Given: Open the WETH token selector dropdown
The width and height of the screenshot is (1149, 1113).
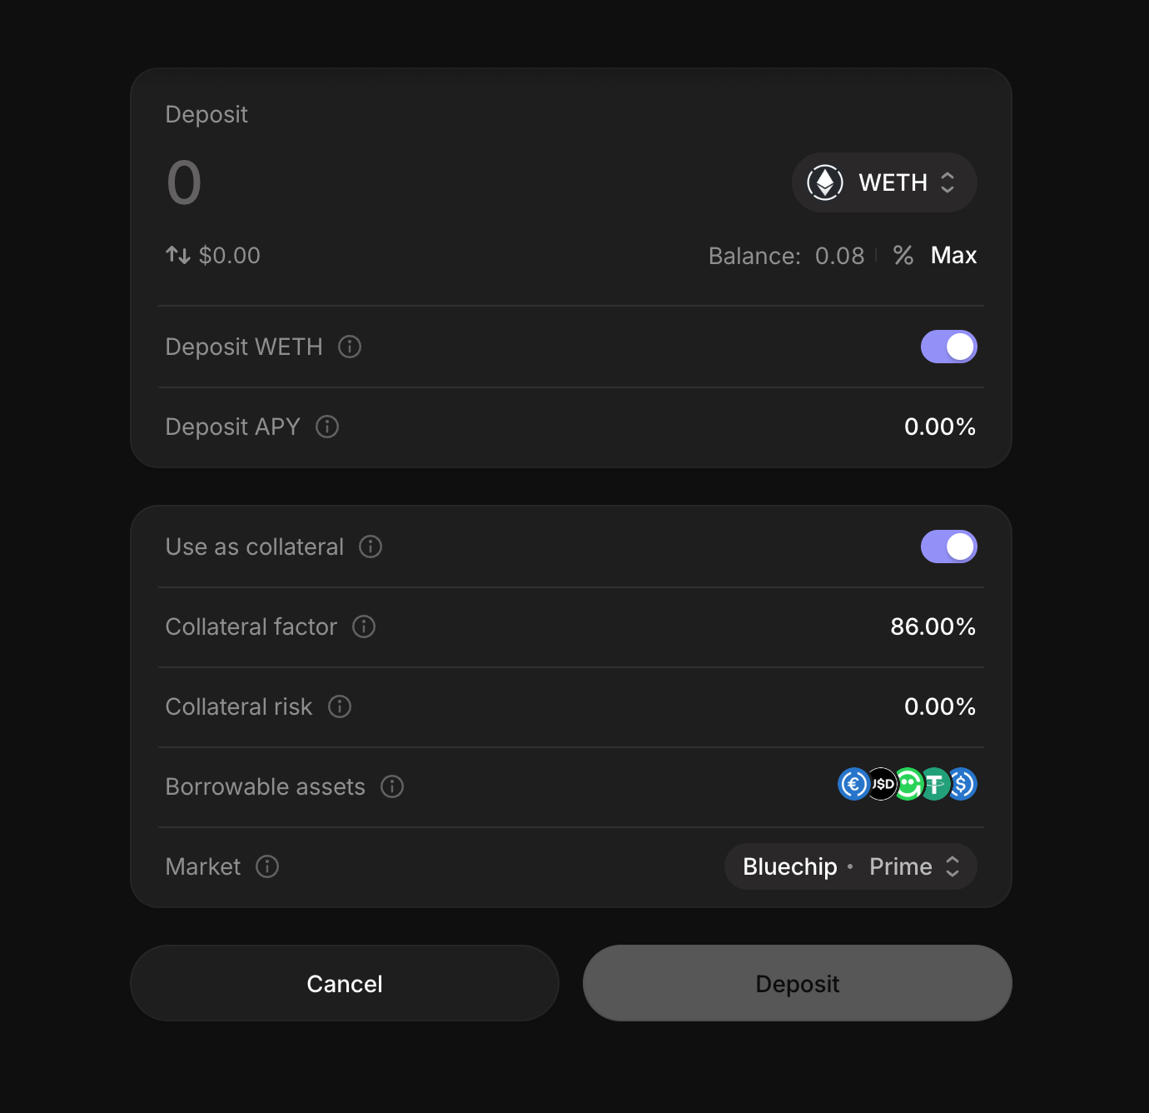Looking at the screenshot, I should tap(883, 182).
